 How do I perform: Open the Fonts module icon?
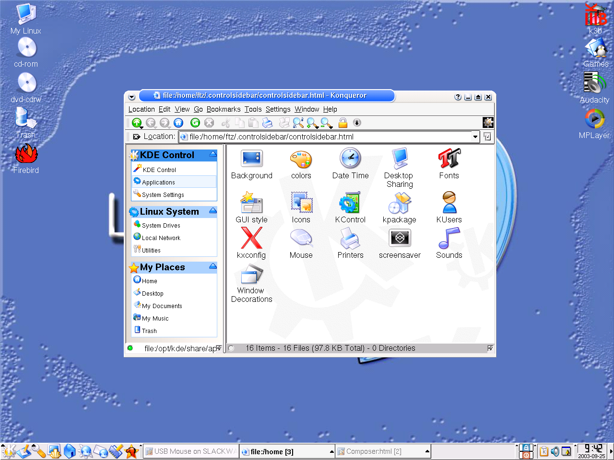coord(449,164)
